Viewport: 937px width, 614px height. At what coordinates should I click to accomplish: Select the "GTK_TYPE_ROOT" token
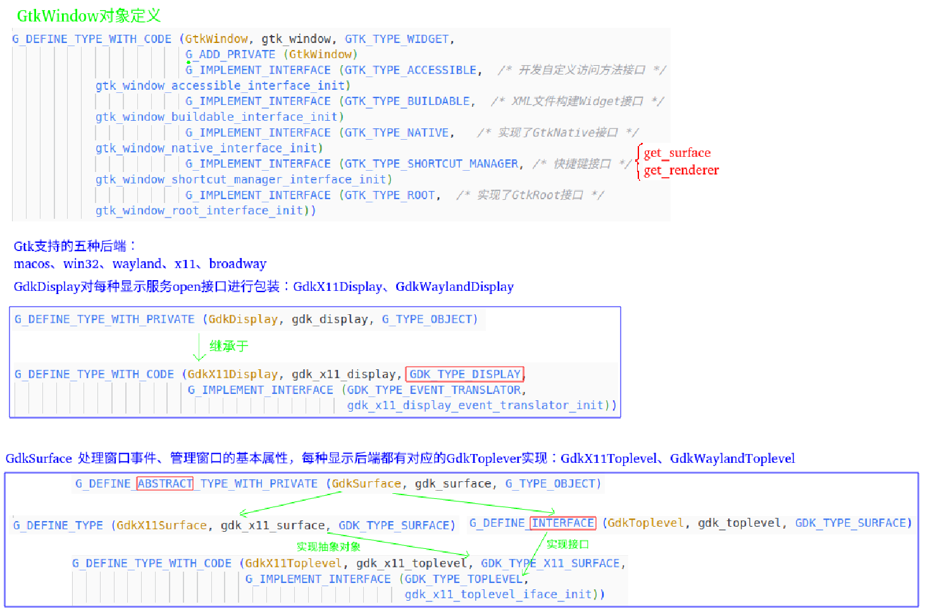coord(390,195)
